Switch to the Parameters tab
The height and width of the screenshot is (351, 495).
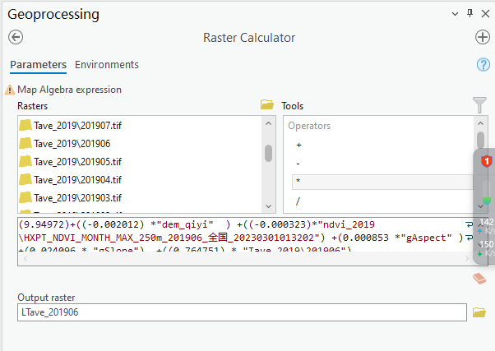tap(38, 65)
